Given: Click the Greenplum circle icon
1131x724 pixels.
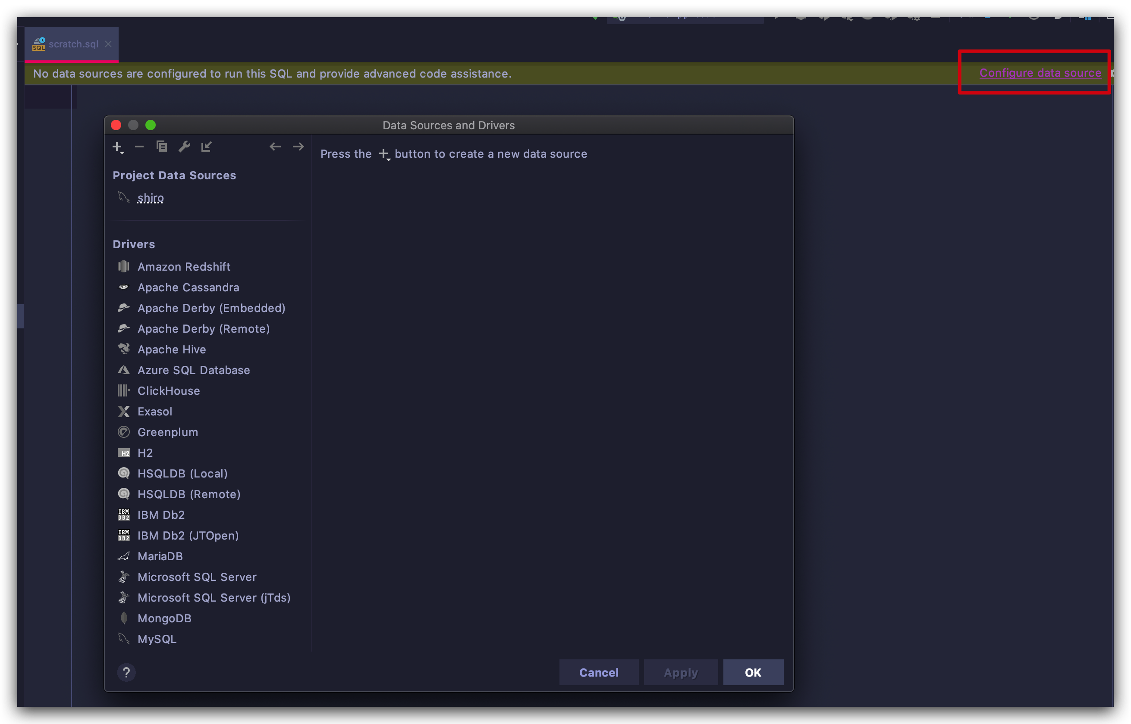Looking at the screenshot, I should pyautogui.click(x=124, y=432).
